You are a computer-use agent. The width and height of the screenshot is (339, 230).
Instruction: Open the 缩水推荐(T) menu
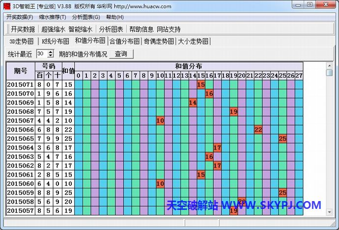pos(53,17)
